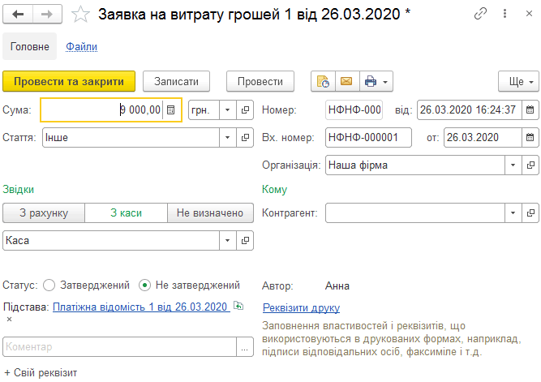Expand the Каса dropdown list
Image resolution: width=541 pixels, height=382 pixels.
click(x=228, y=241)
